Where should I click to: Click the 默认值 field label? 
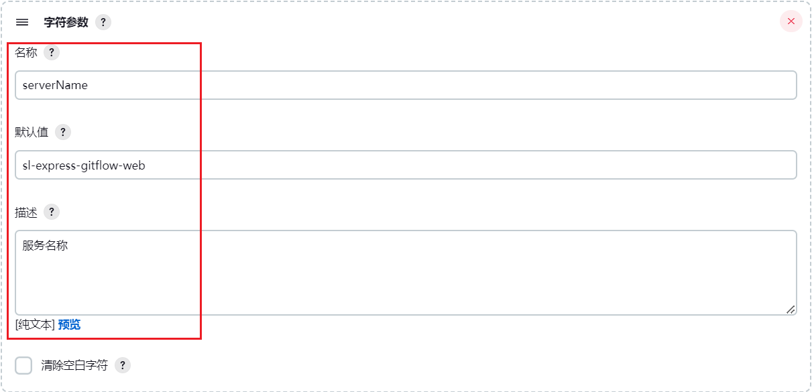[x=32, y=132]
